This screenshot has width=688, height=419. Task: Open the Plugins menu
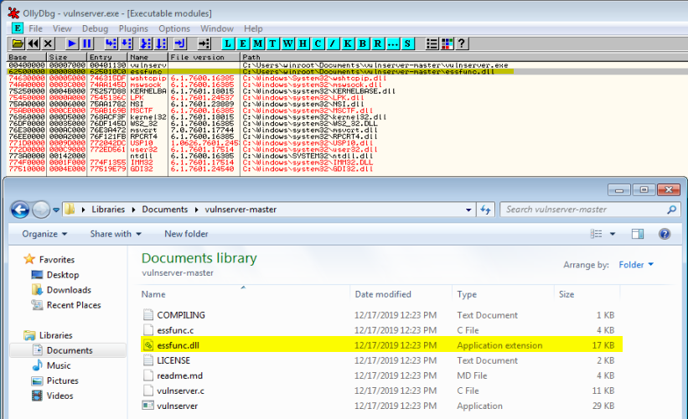pyautogui.click(x=133, y=28)
